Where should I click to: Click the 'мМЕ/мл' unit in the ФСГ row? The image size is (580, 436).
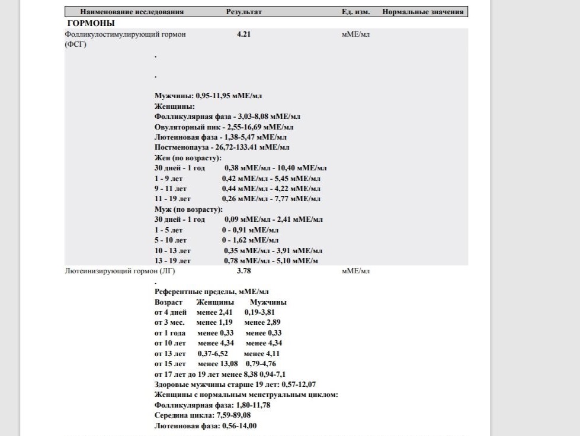pos(355,34)
